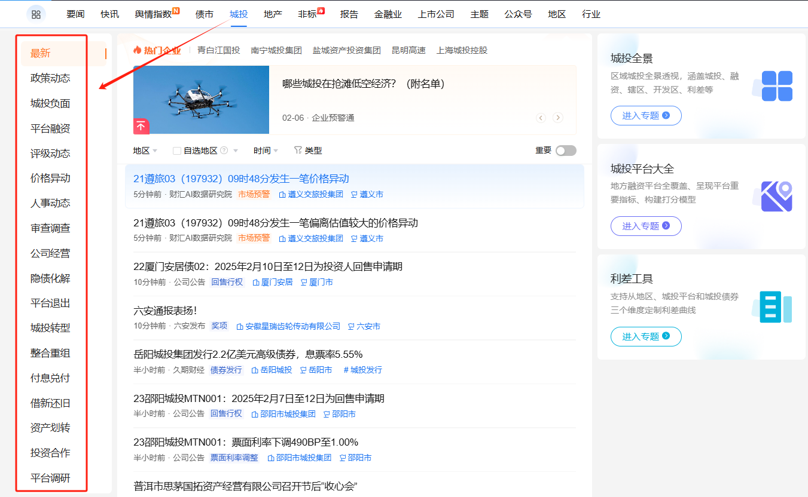Click the flame badge on the 非标 tab
808x497 pixels.
click(x=321, y=10)
